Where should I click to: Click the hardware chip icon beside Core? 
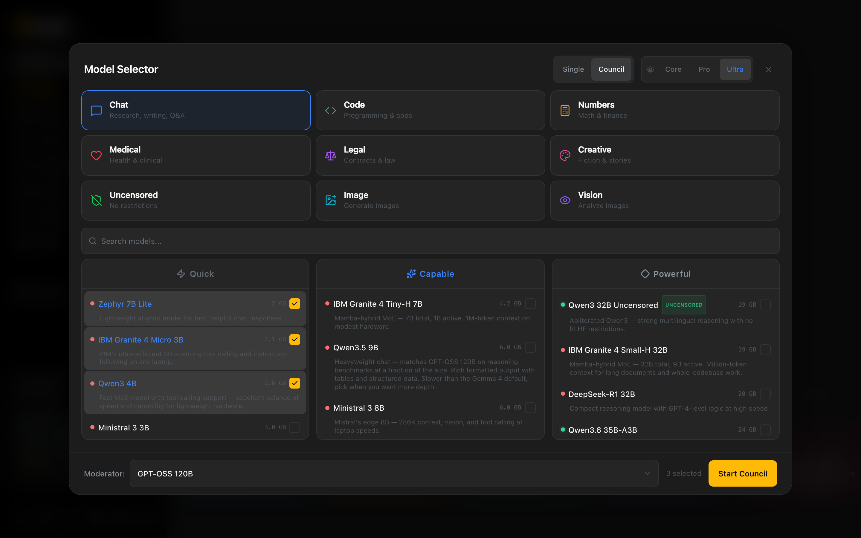click(x=650, y=69)
